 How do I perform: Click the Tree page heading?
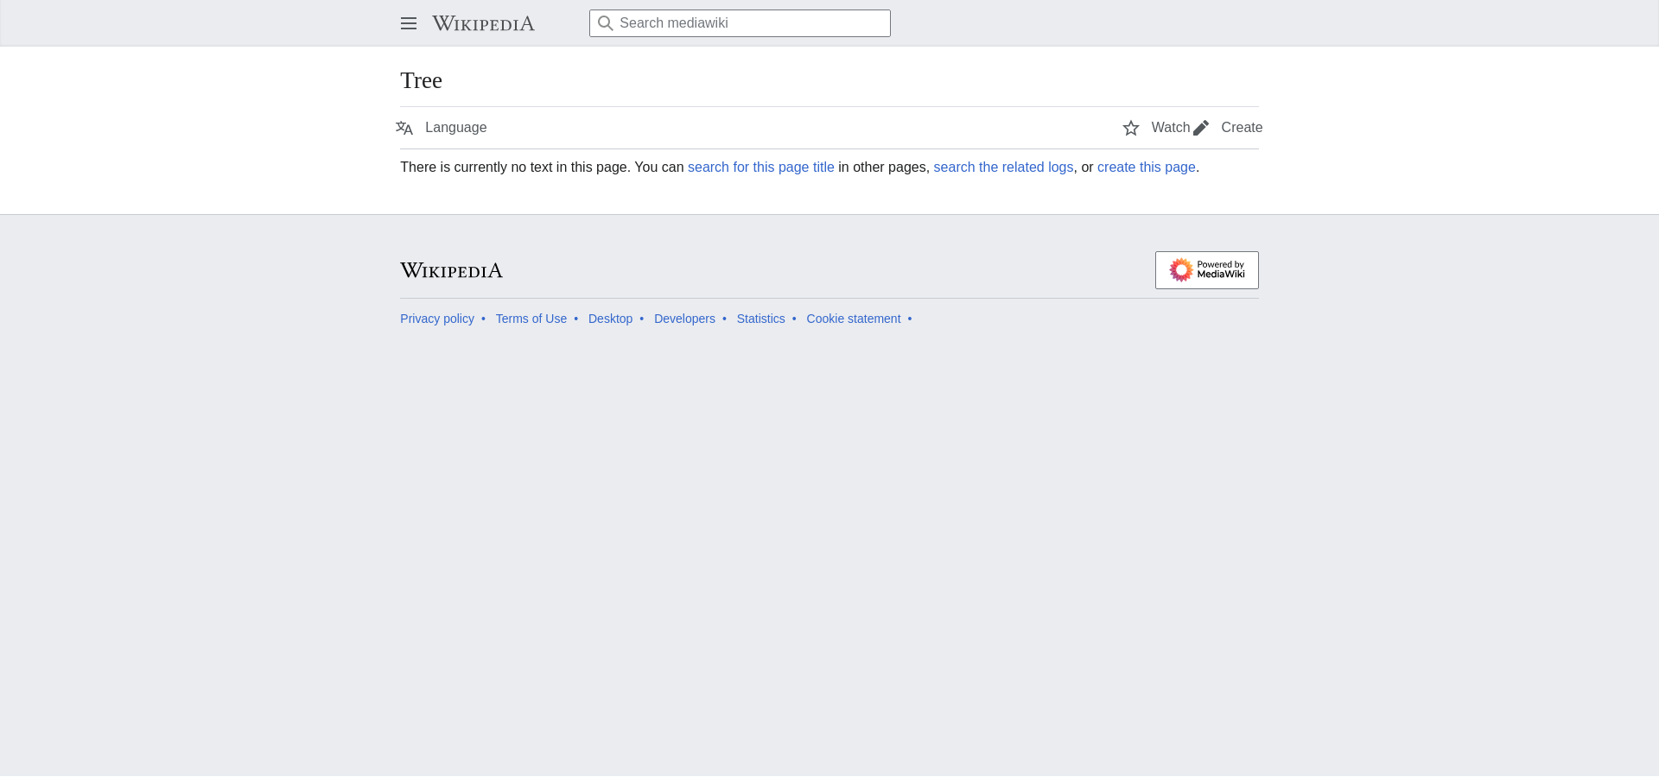[x=421, y=80]
